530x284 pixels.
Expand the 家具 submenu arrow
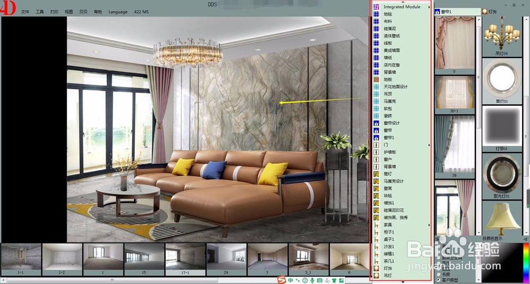429,225
